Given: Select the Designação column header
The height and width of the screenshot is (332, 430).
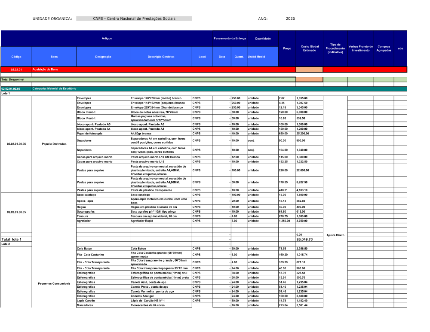Looking at the screenshot, I should pyautogui.click(x=103, y=57).
